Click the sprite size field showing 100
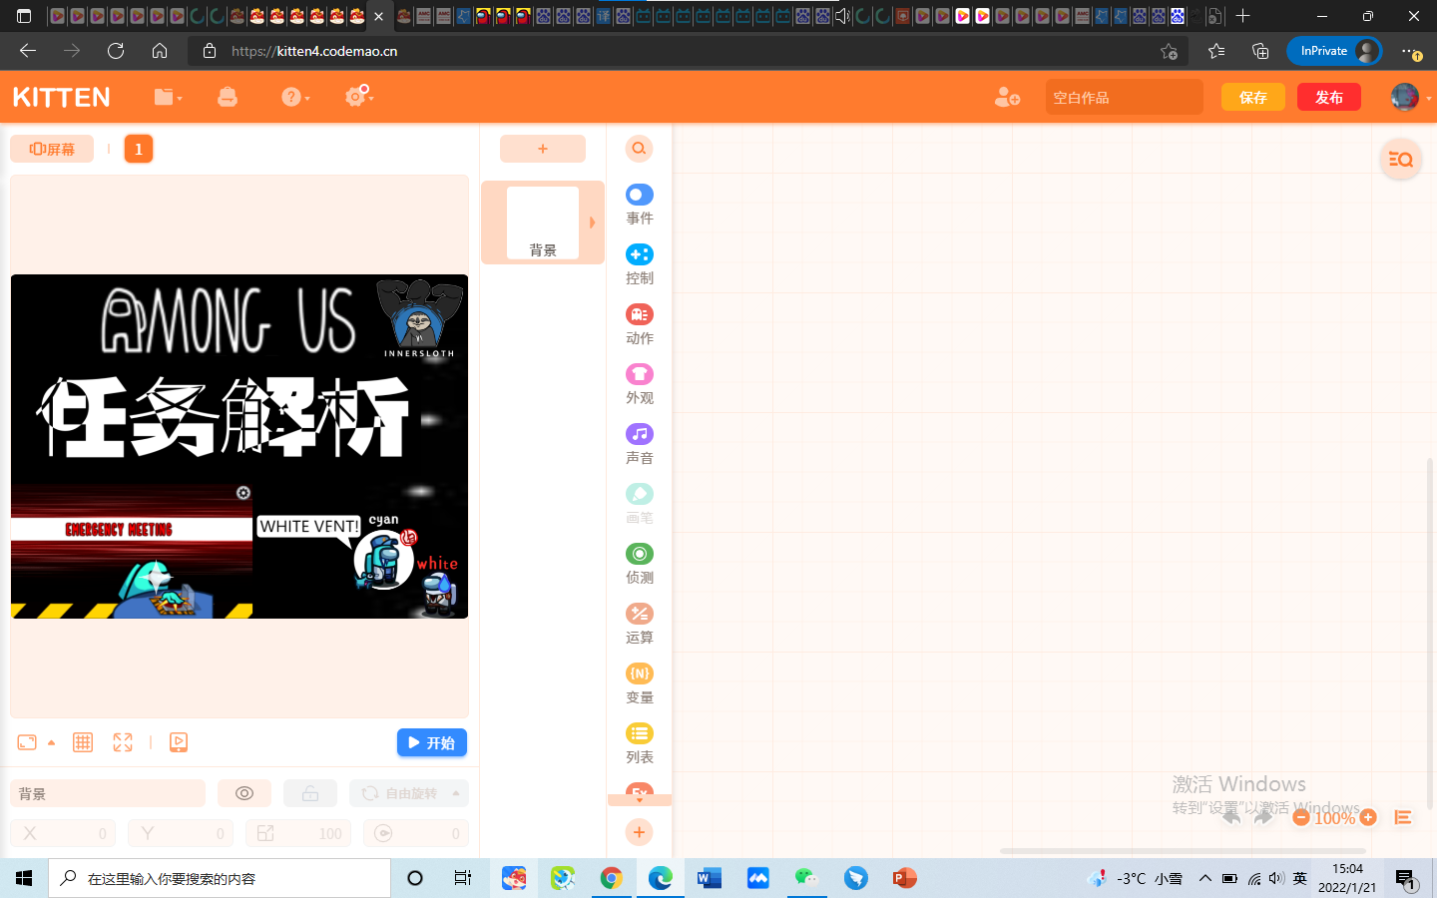The height and width of the screenshot is (898, 1437). [298, 833]
